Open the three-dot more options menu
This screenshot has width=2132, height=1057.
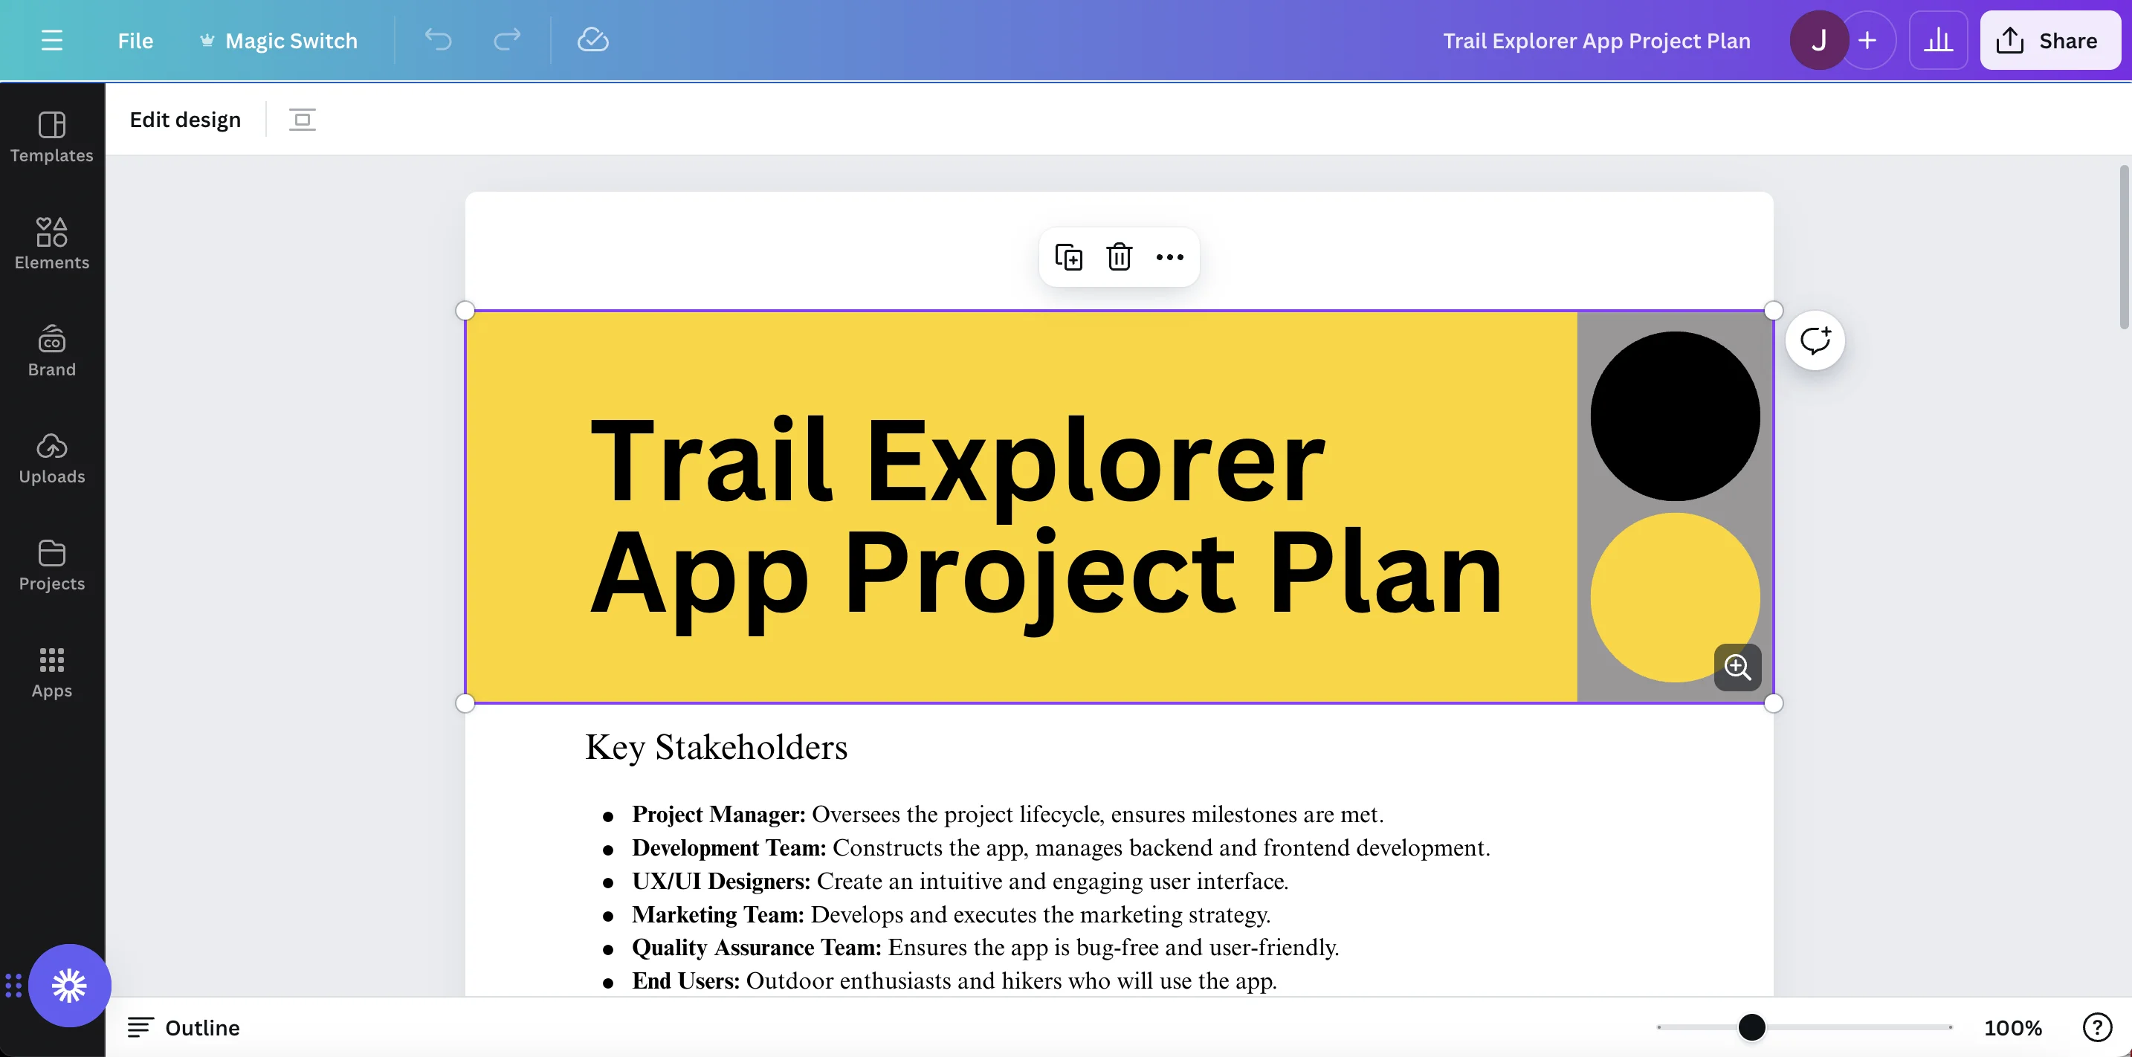click(1169, 256)
